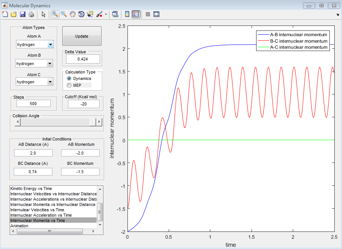Select the Zoom Out magnifier tool
The image size is (342, 249).
[64, 14]
